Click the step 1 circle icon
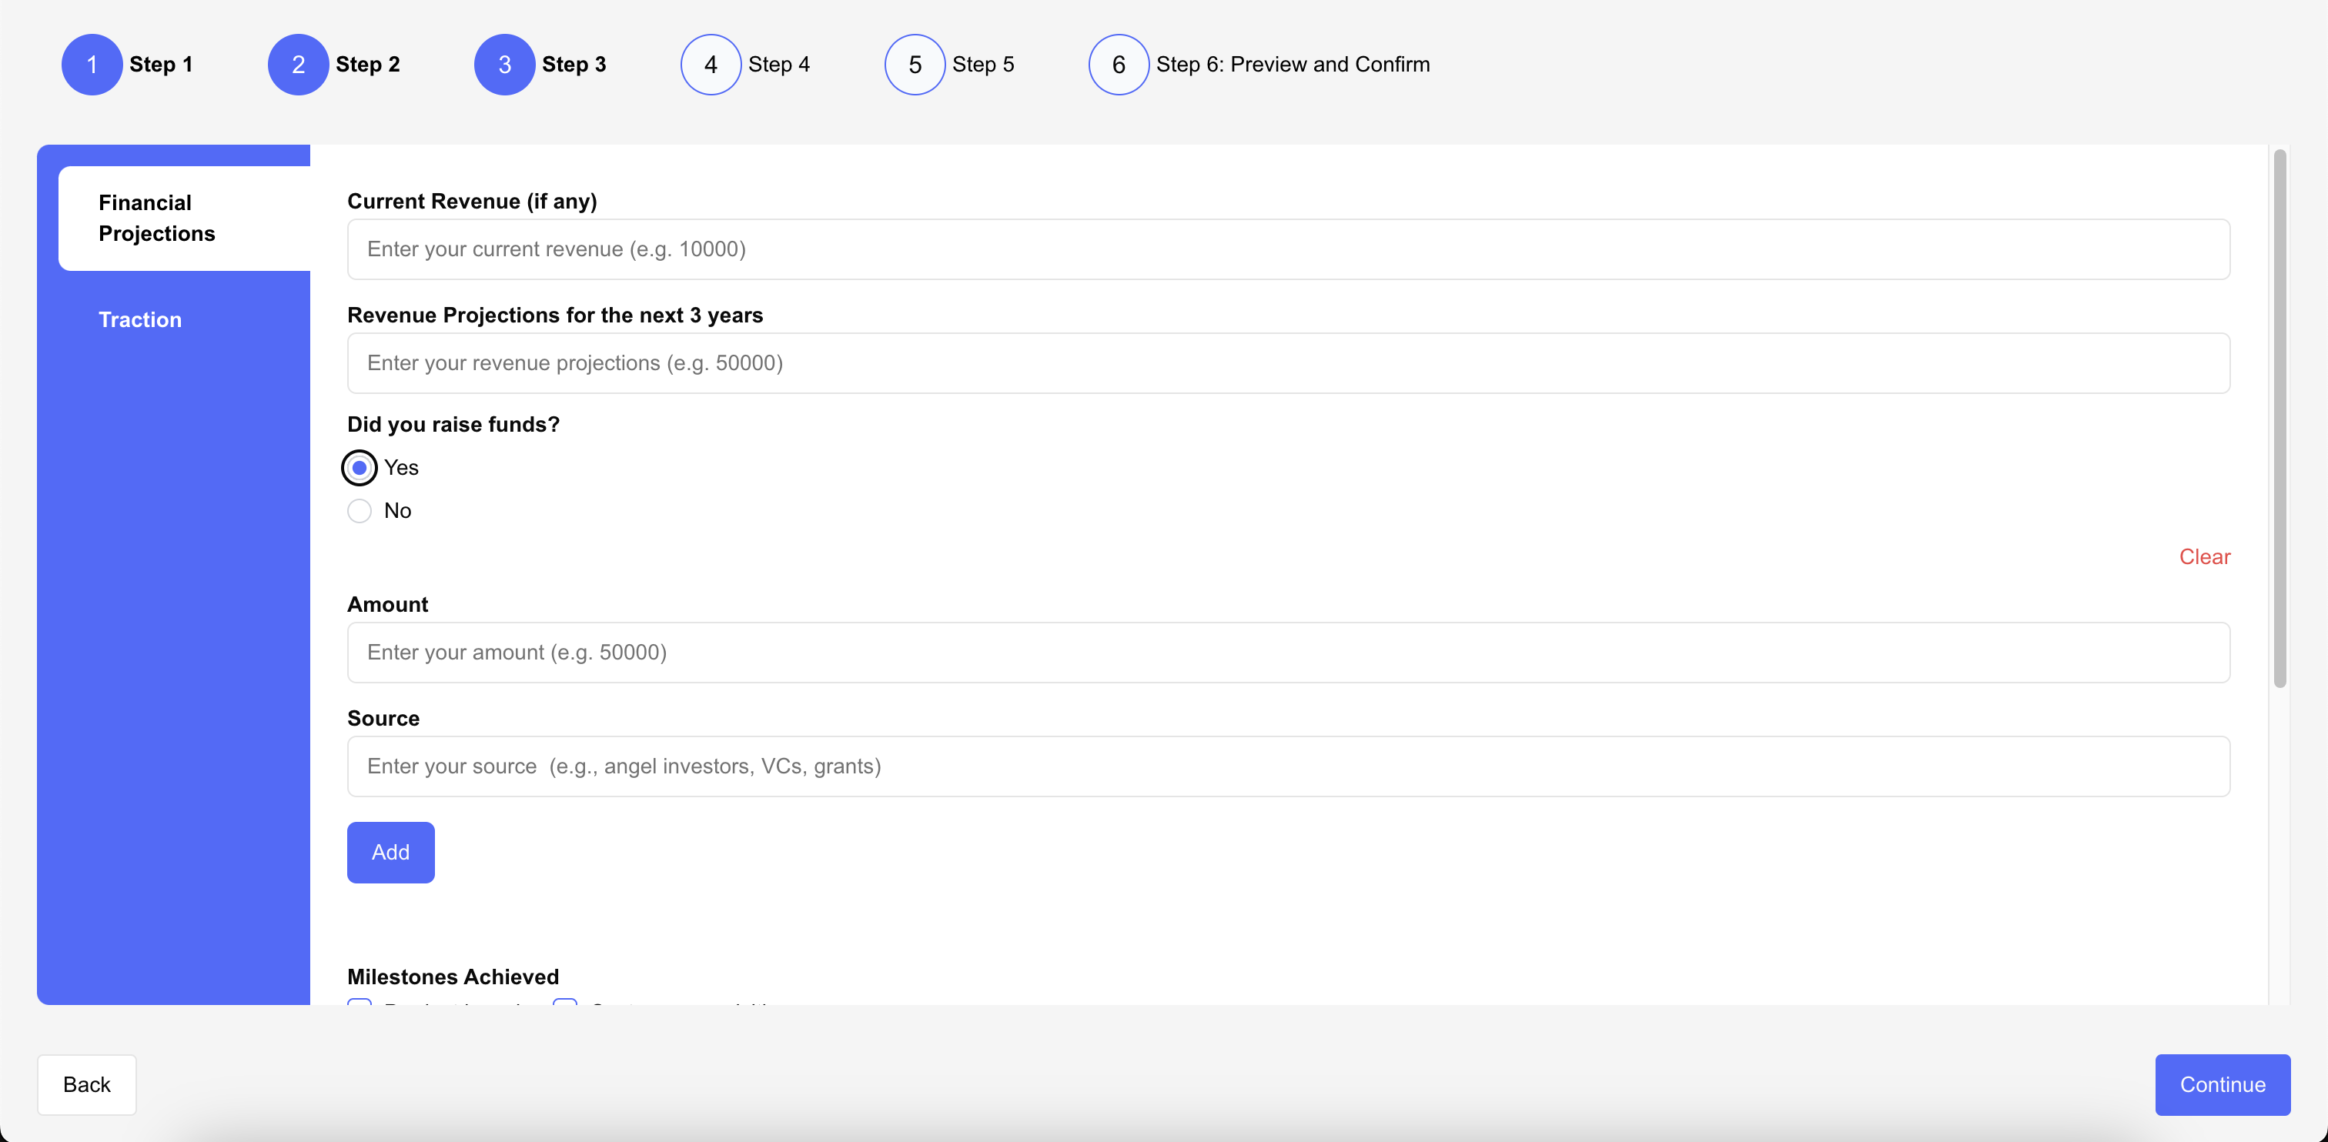 (x=92, y=64)
